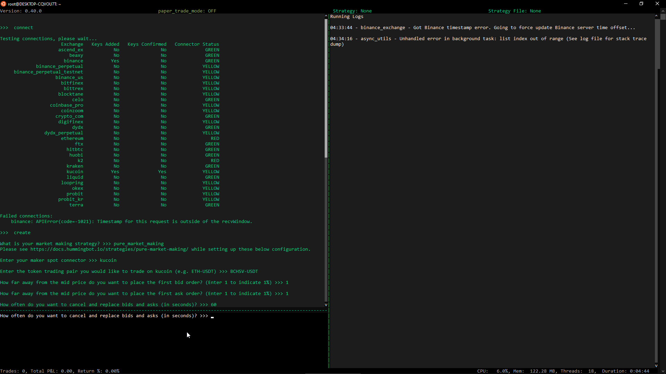Click the down arrow on the Running Logs scrollbar
The height and width of the screenshot is (374, 666).
656,366
